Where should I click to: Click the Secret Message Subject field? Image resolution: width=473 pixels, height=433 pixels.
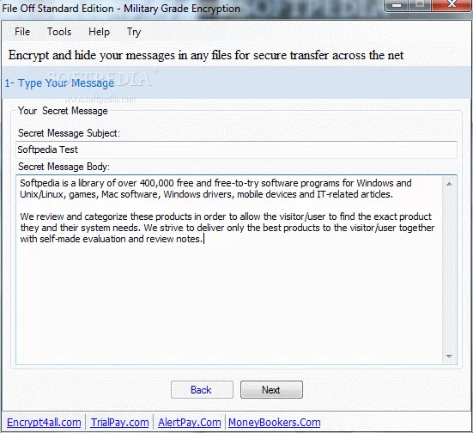click(x=236, y=149)
